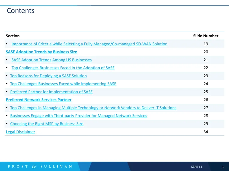This screenshot has height=171, width=229.
Task: Select the Contents slide title
Action: (x=21, y=11)
